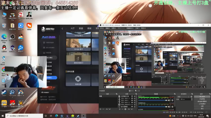Open OBS 设置 settings button in Controls
Viewport: 211px width, 118px height.
(202, 106)
